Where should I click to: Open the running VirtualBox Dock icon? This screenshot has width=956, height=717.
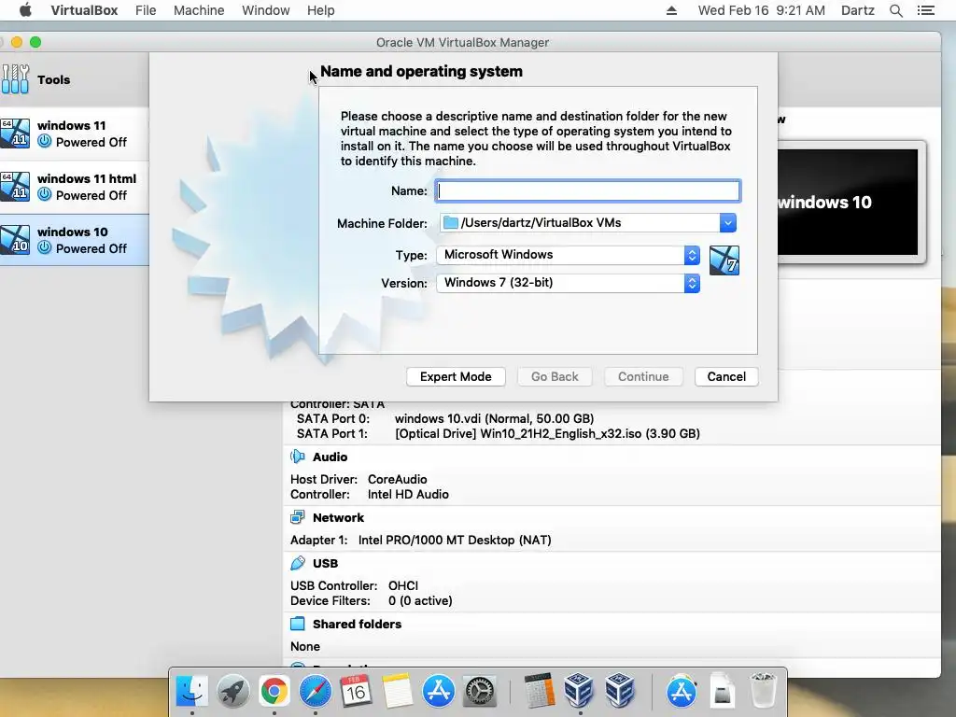point(579,691)
